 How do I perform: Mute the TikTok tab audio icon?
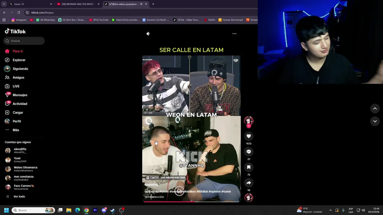[x=141, y=4]
